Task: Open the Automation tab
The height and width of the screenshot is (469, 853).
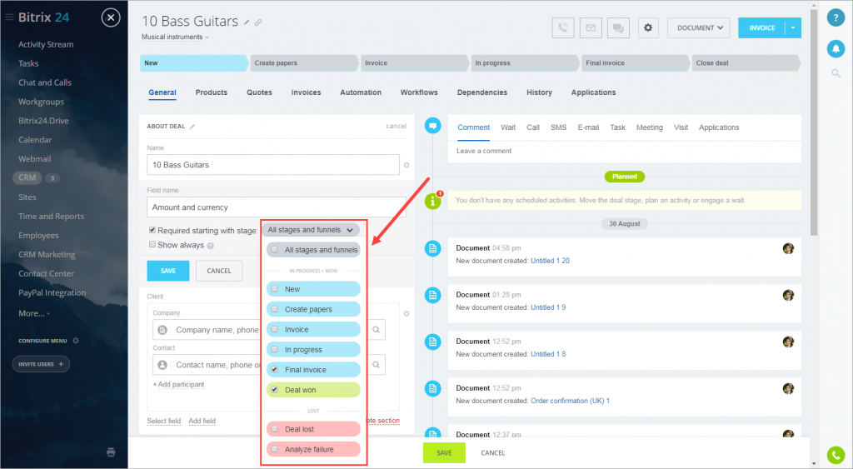Action: coord(361,92)
